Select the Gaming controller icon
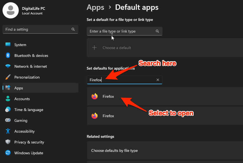Viewport: 243px width, 163px height. pyautogui.click(x=8, y=120)
